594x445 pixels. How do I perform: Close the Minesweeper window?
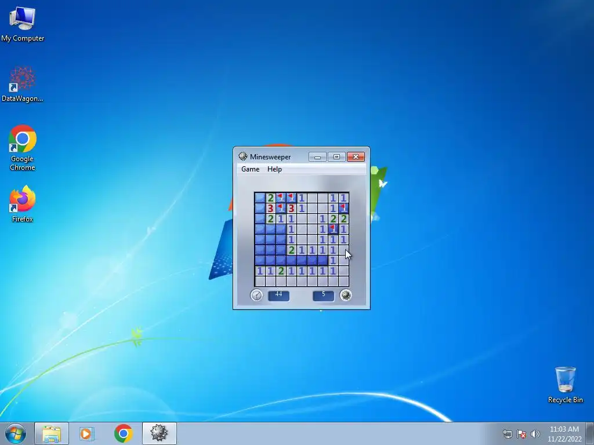click(x=356, y=156)
